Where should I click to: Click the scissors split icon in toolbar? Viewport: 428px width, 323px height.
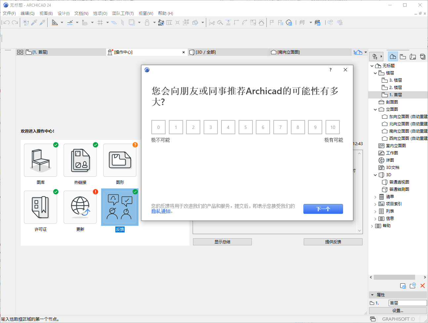coord(212,22)
